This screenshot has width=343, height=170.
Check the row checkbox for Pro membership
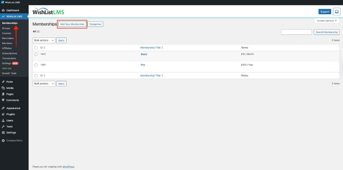(36, 65)
